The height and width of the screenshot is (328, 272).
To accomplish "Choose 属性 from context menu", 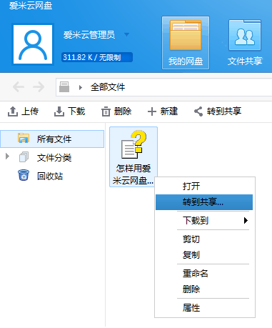I will tap(205, 308).
